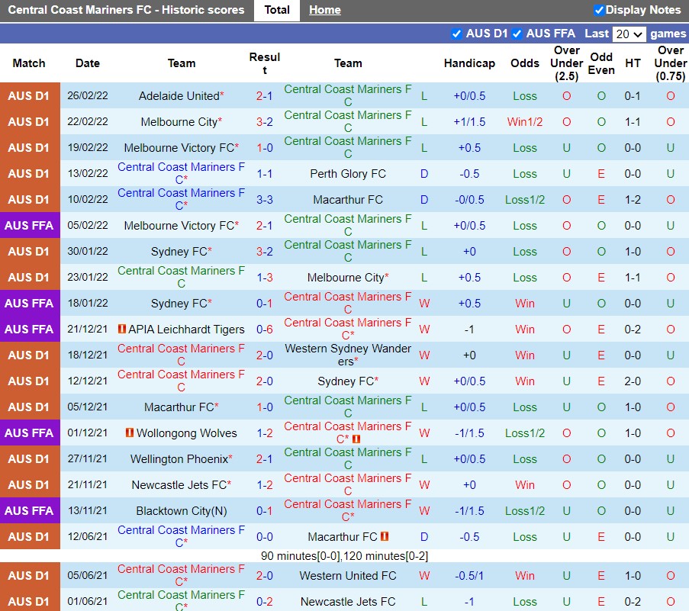Switch to the Home tab
This screenshot has width=689, height=611.
pyautogui.click(x=325, y=10)
